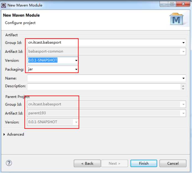
Task: Click the Cancel button
Action: (x=173, y=163)
